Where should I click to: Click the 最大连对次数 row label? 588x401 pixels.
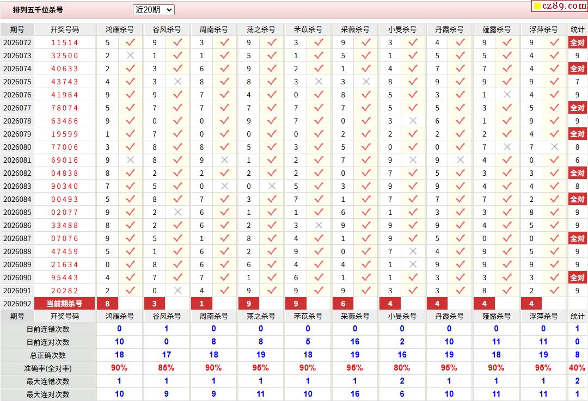point(47,394)
